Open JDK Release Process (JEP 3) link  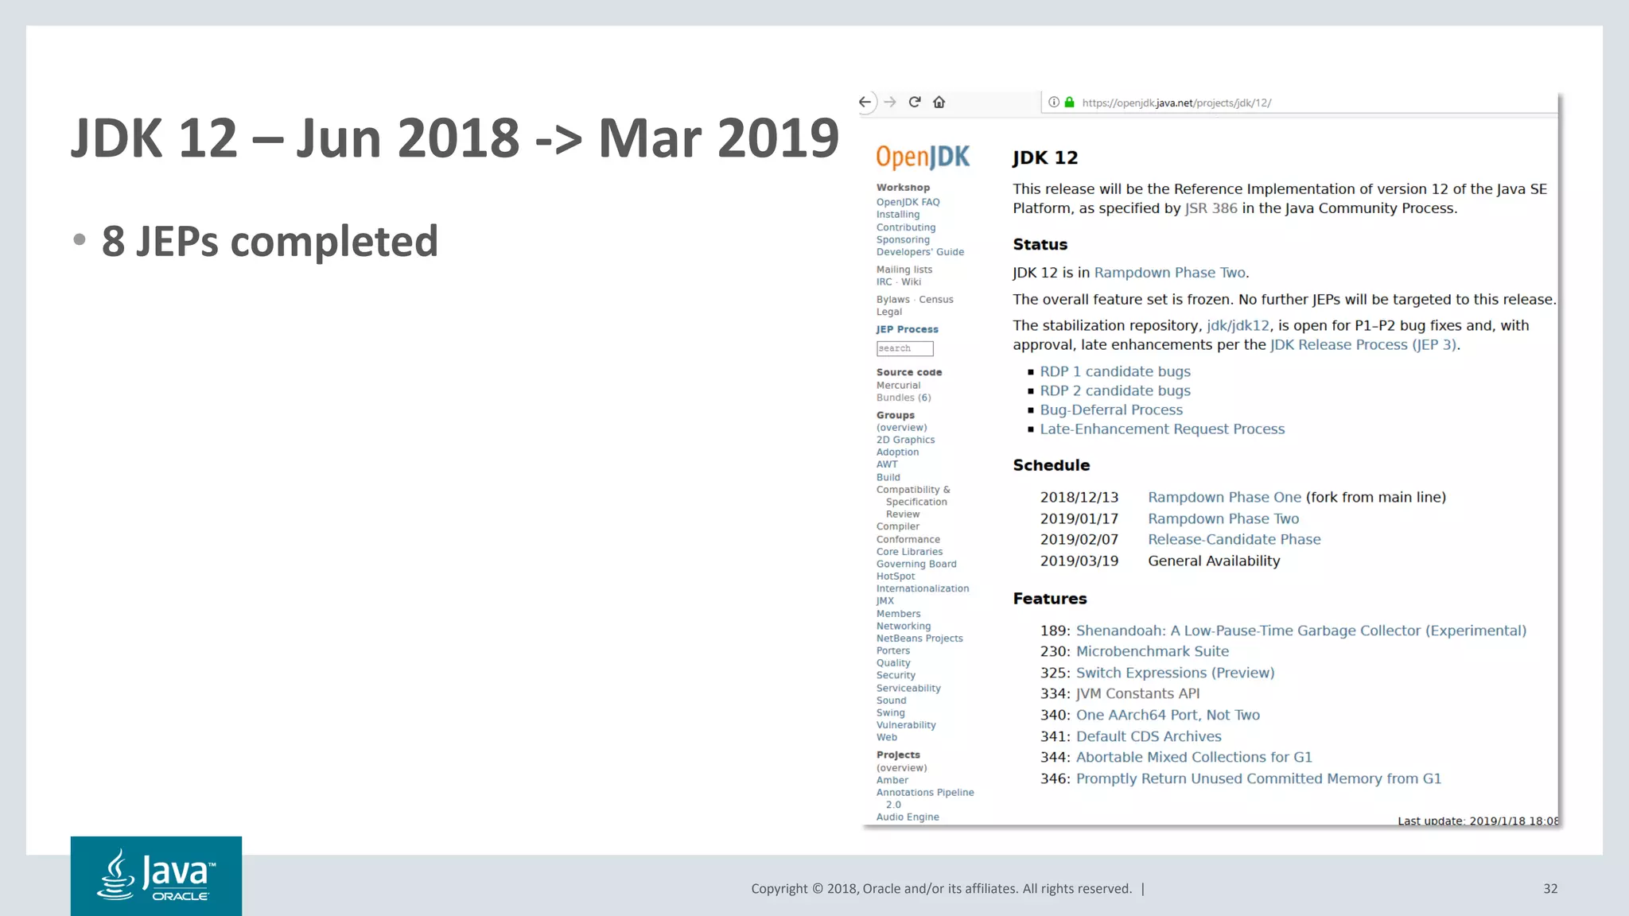tap(1363, 345)
